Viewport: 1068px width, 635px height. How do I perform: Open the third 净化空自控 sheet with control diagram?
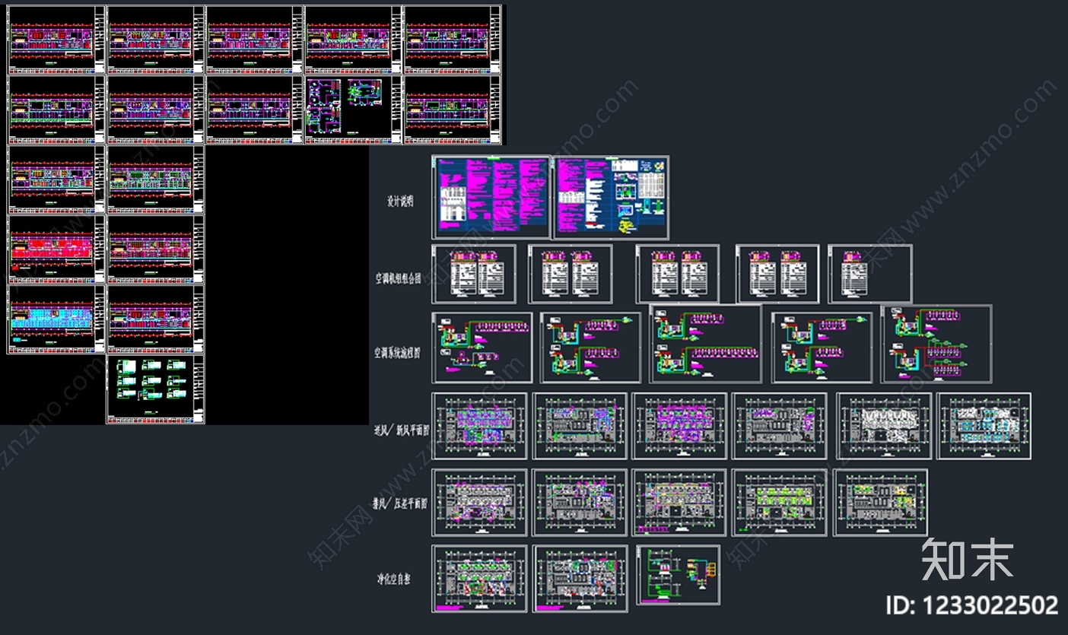[678, 575]
